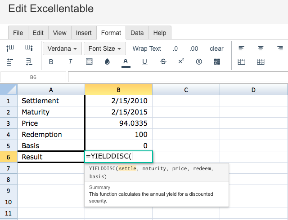288x220 pixels.
Task: Toggle italic text style
Action: (x=70, y=62)
